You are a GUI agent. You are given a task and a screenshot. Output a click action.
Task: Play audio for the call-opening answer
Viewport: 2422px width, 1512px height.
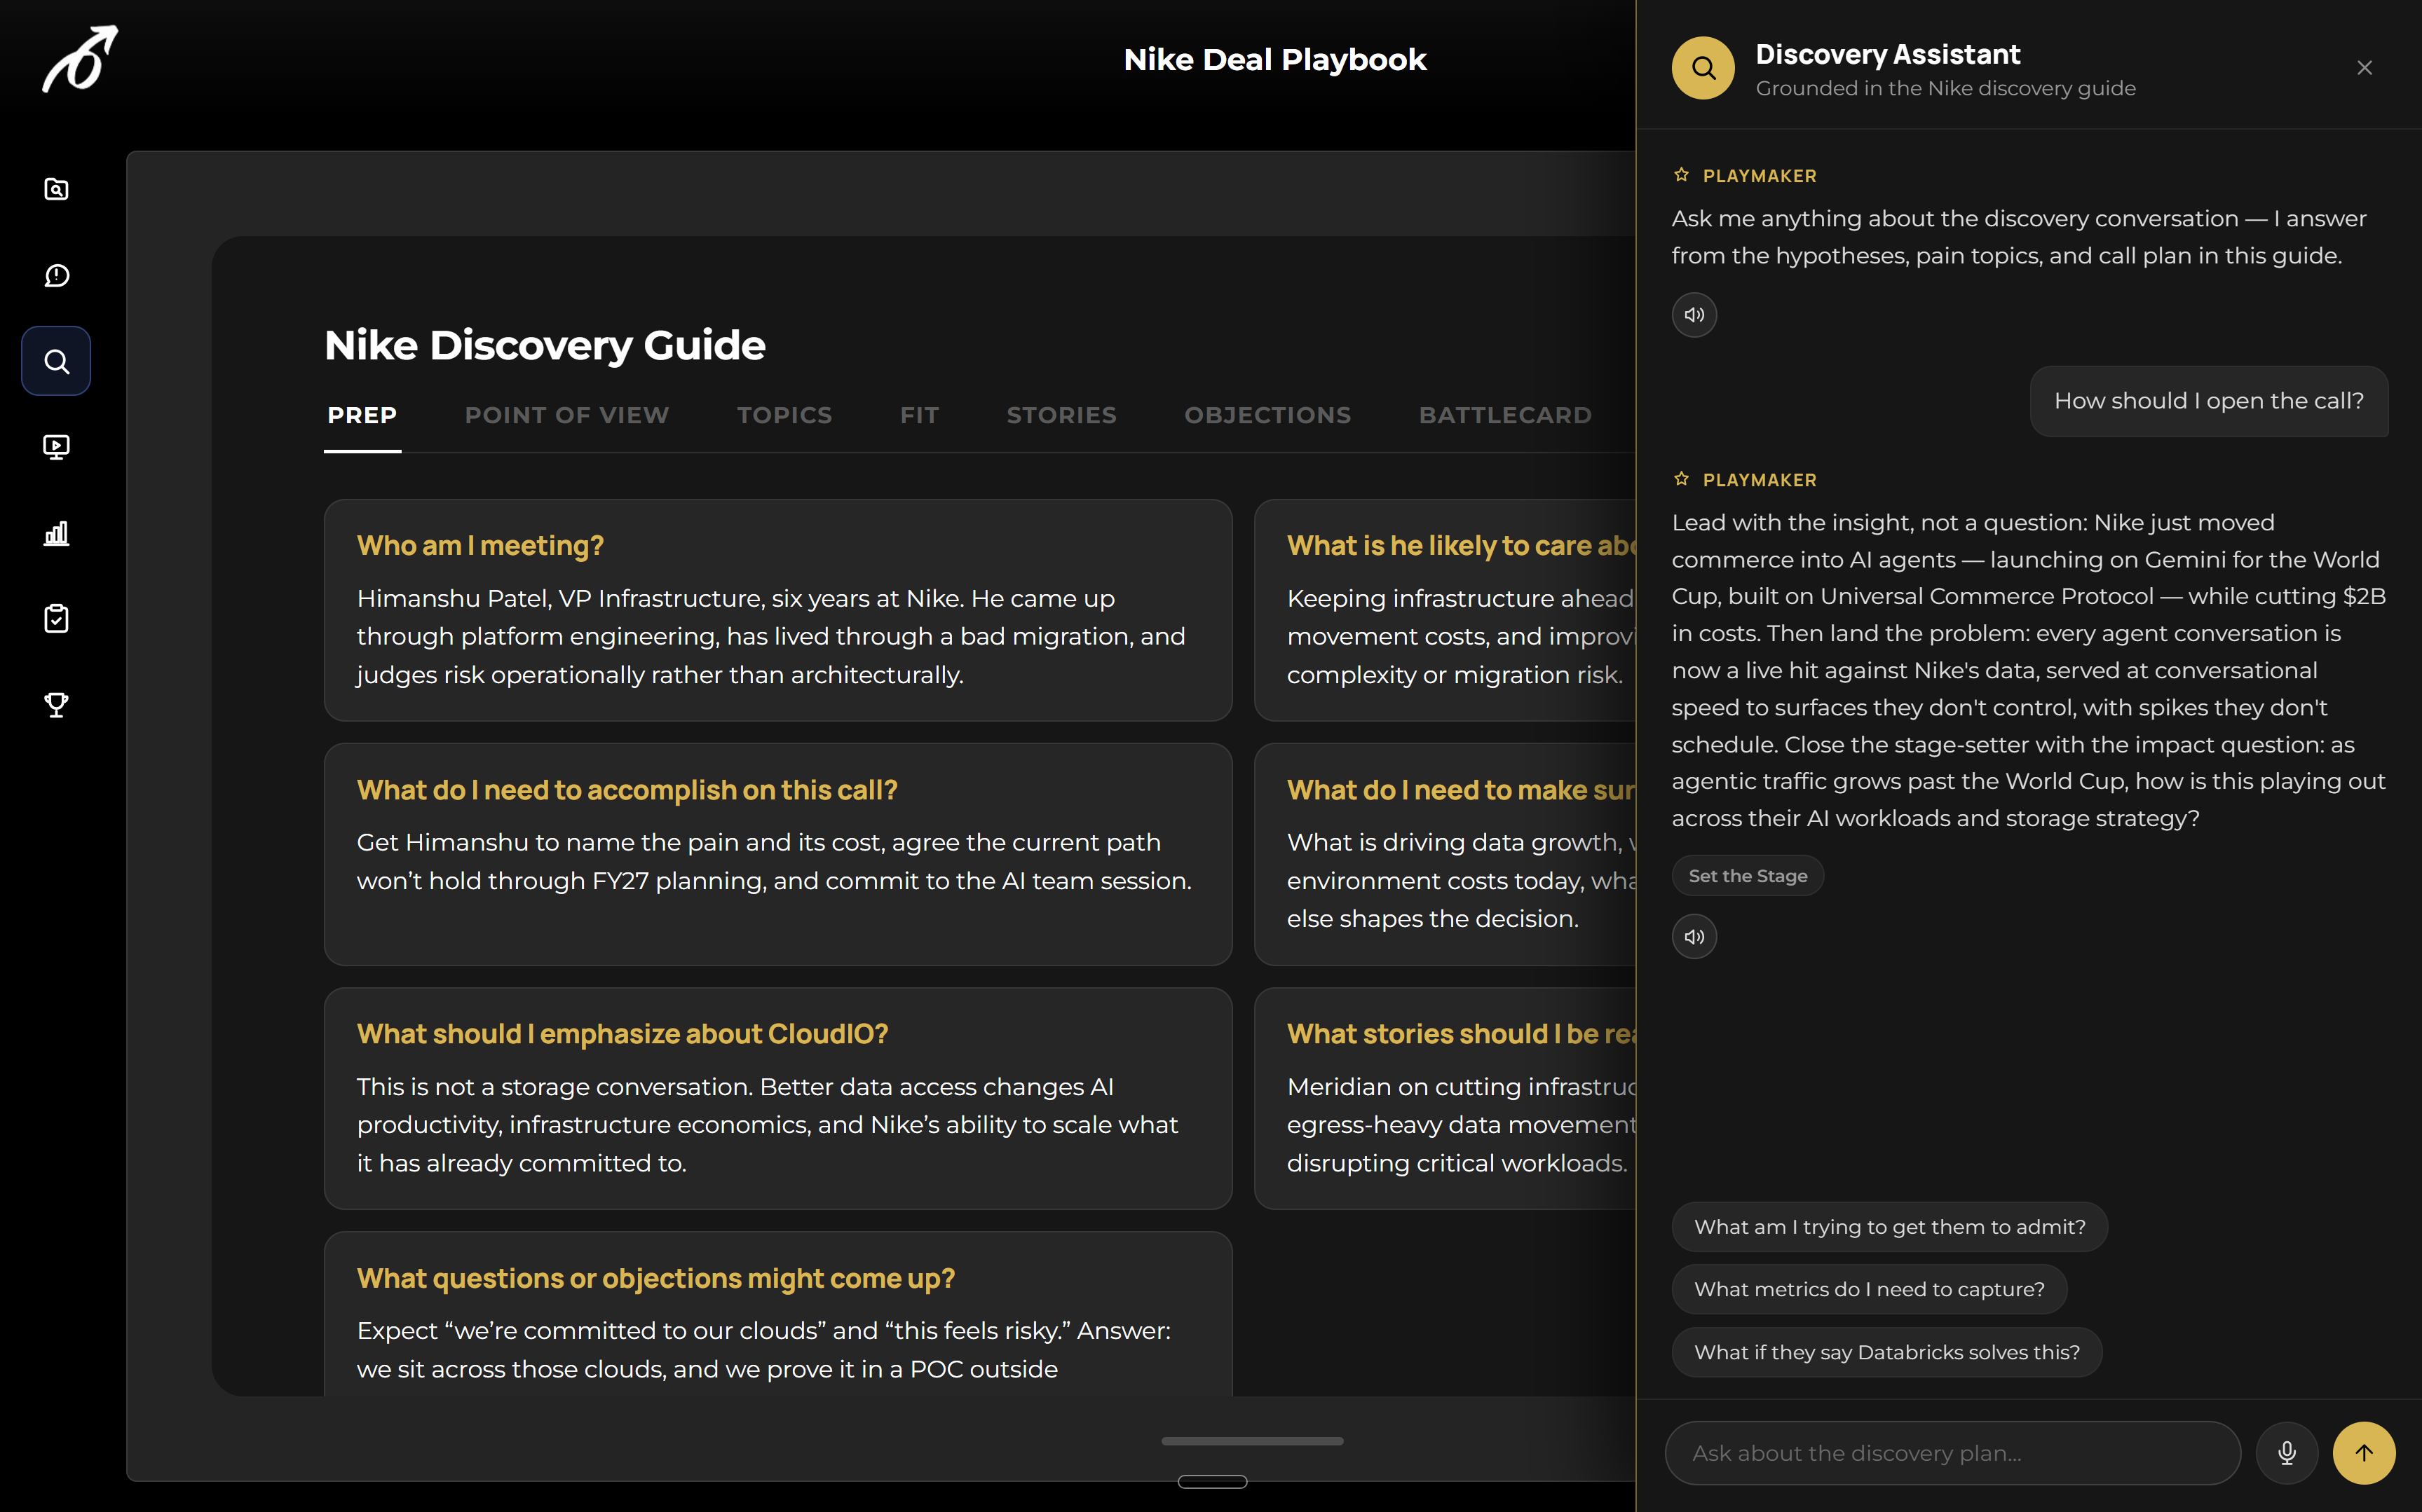[x=1694, y=937]
